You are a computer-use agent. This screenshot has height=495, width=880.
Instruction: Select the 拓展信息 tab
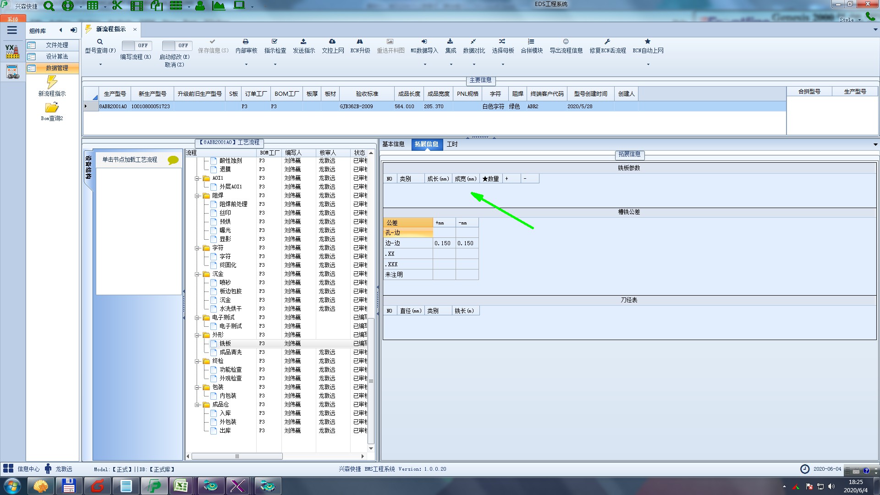pos(426,144)
